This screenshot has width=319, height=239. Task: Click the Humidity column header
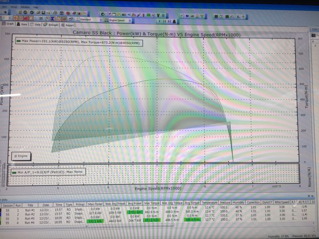tap(238, 202)
